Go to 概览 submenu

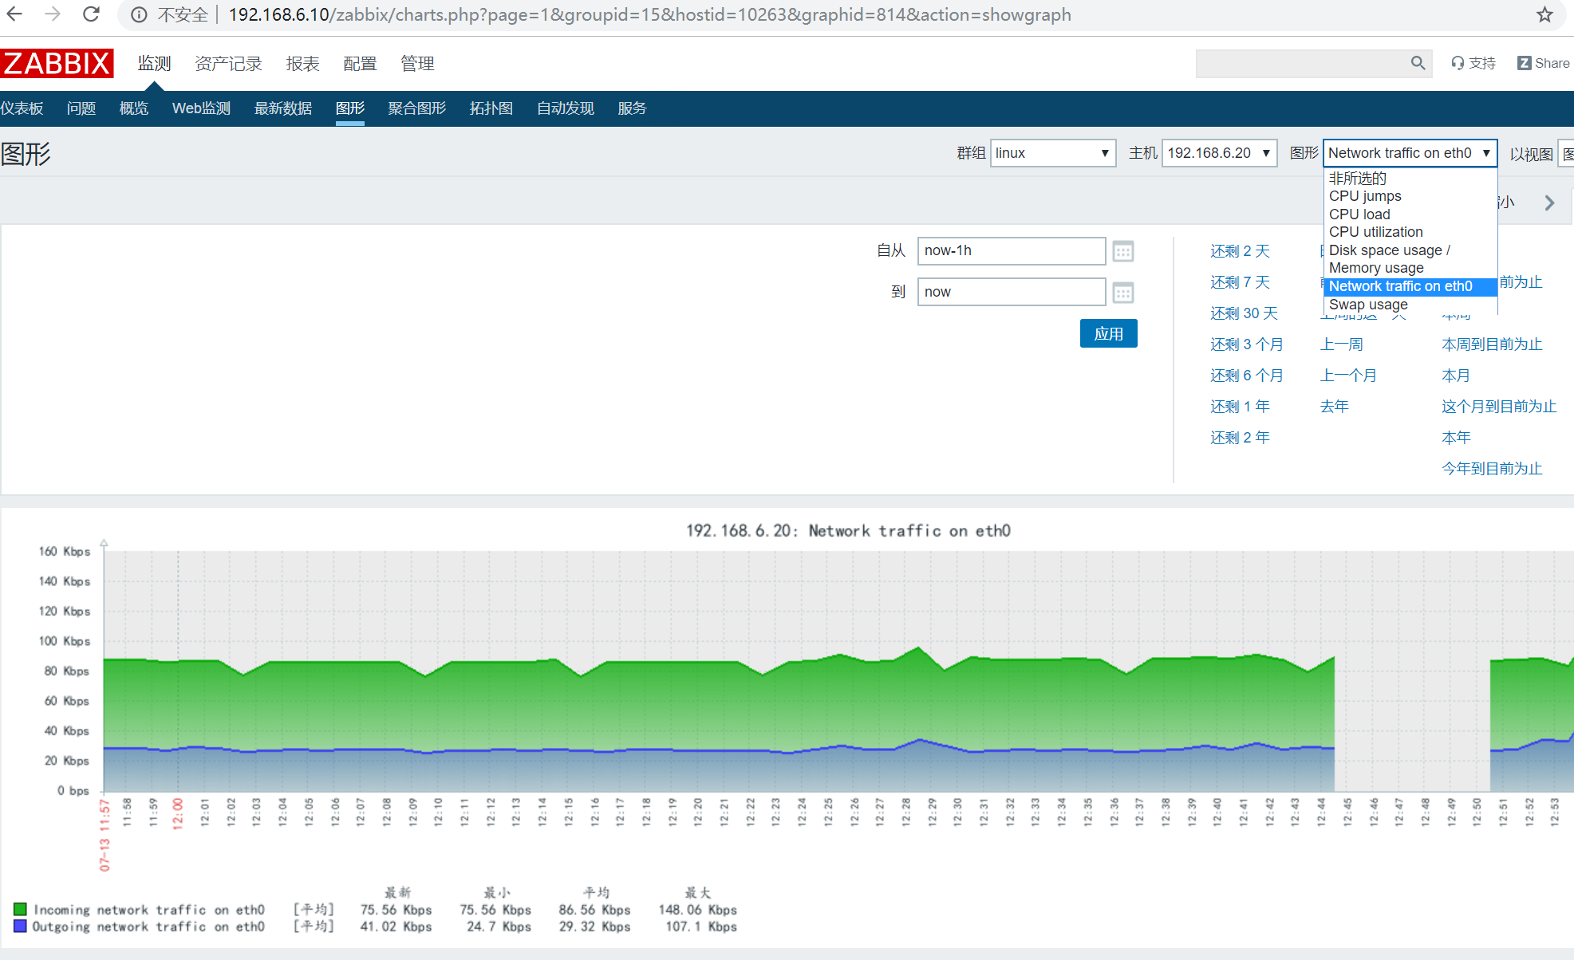[134, 108]
